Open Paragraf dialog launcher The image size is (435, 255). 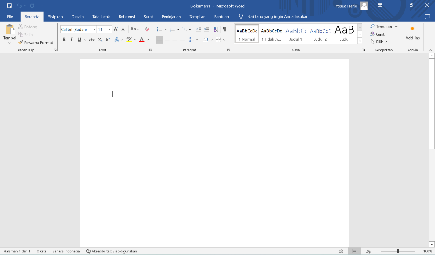[x=229, y=50]
